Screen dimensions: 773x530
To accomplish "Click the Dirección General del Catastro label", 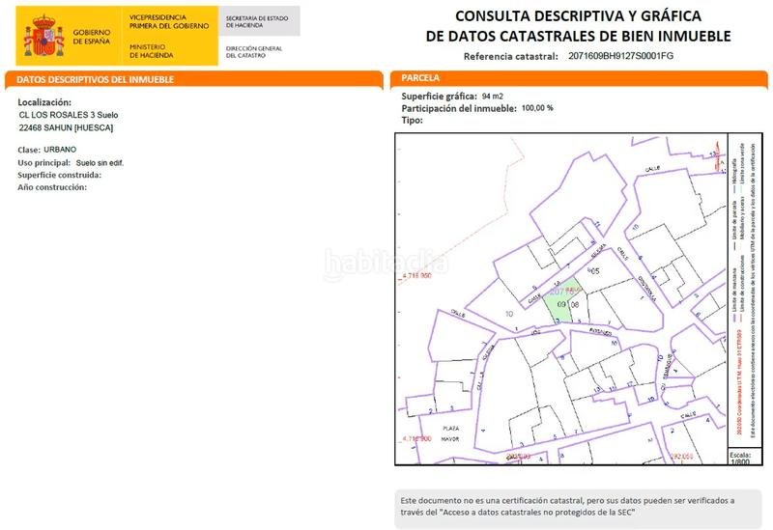I will click(x=253, y=50).
